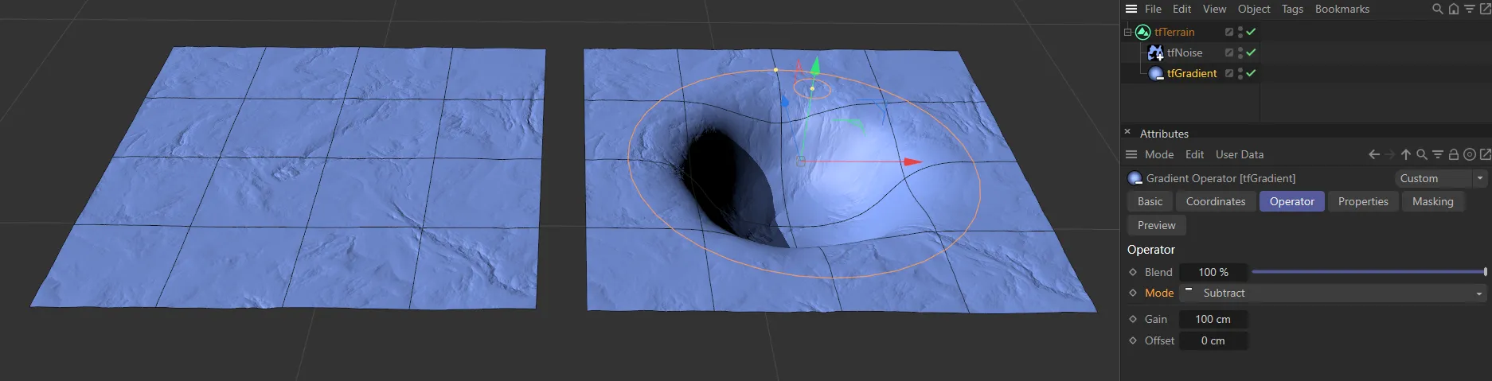Open the Edit menu in Object Manager

point(1182,9)
